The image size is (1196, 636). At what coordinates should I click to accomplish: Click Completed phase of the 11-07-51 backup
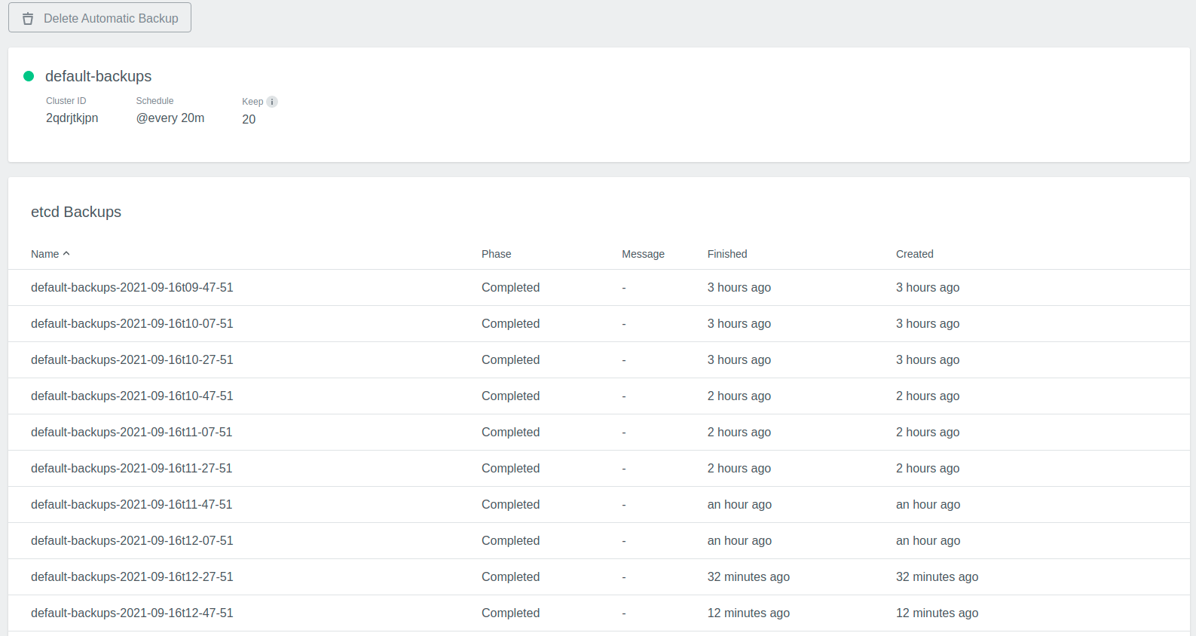511,432
